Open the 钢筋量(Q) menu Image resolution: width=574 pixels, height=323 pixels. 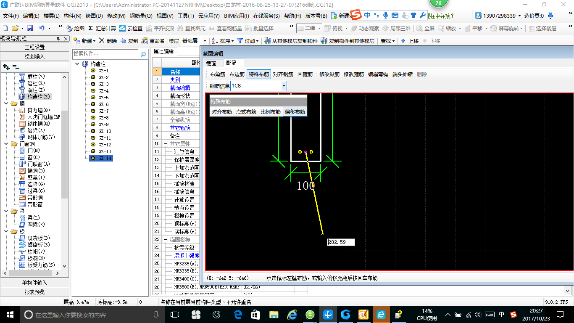[x=141, y=16]
